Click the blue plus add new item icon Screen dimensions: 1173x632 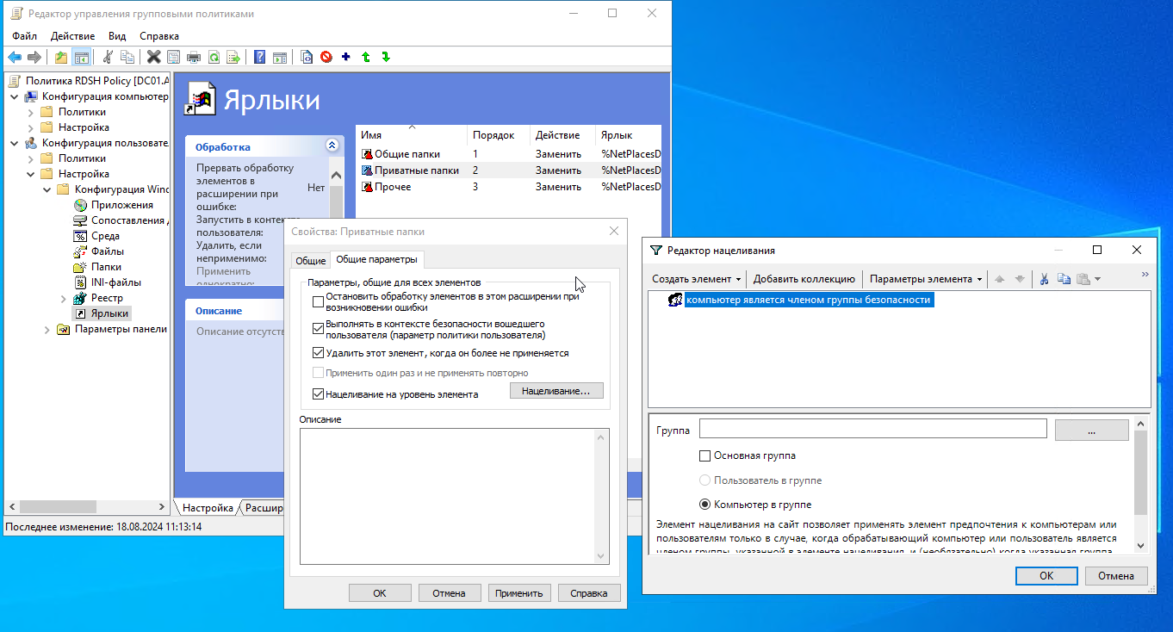[346, 57]
